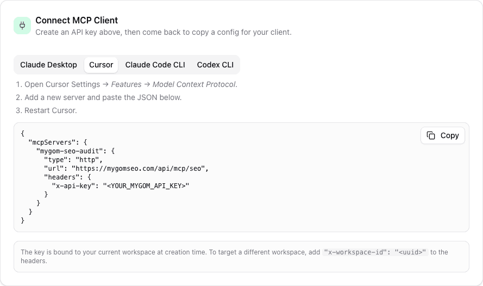Image resolution: width=483 pixels, height=286 pixels.
Task: Click the Connect MCP Client heading
Action: 77,20
